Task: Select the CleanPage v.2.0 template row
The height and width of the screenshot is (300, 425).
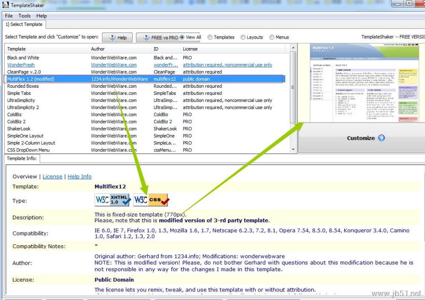Action: [x=145, y=72]
